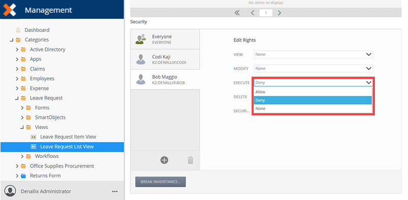This screenshot has width=408, height=200.
Task: Open the MODIFY rights dropdown
Action: (313, 69)
